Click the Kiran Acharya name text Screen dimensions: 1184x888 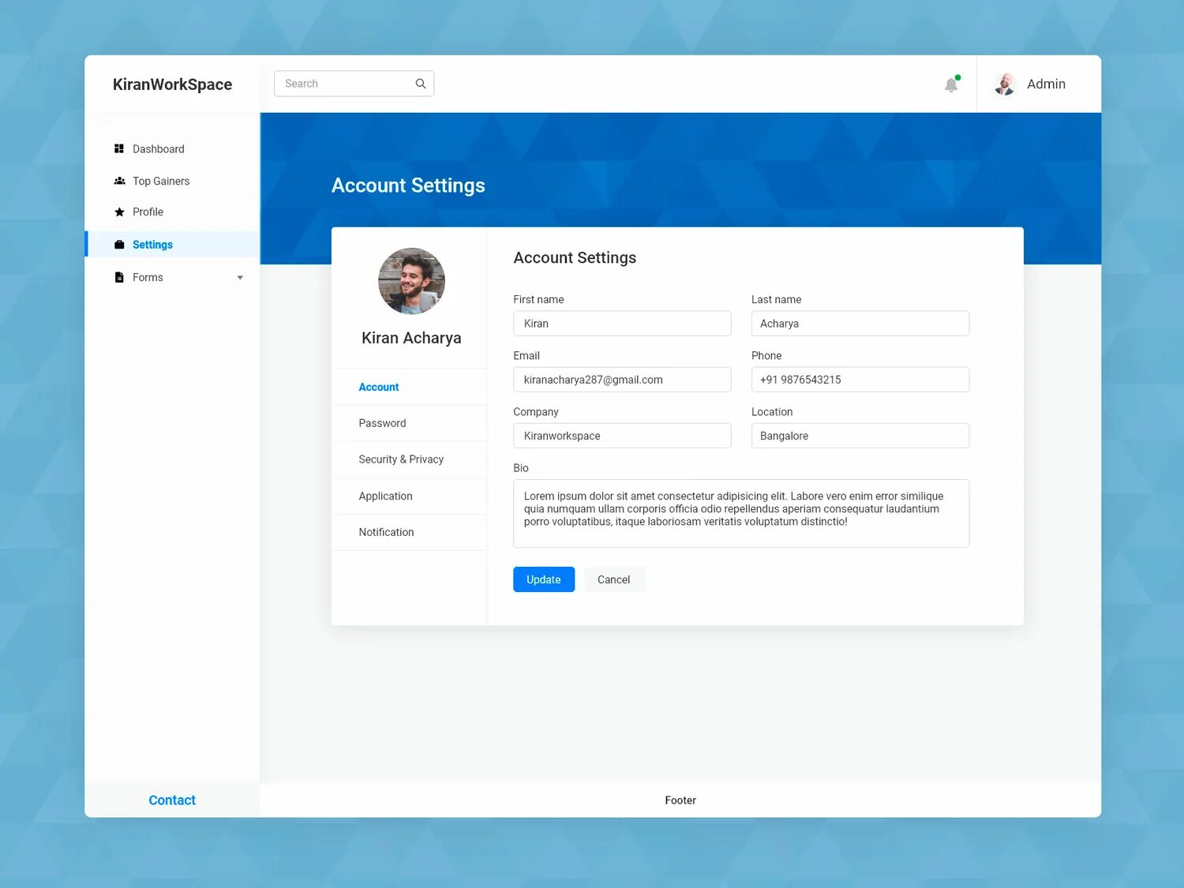[x=411, y=338]
